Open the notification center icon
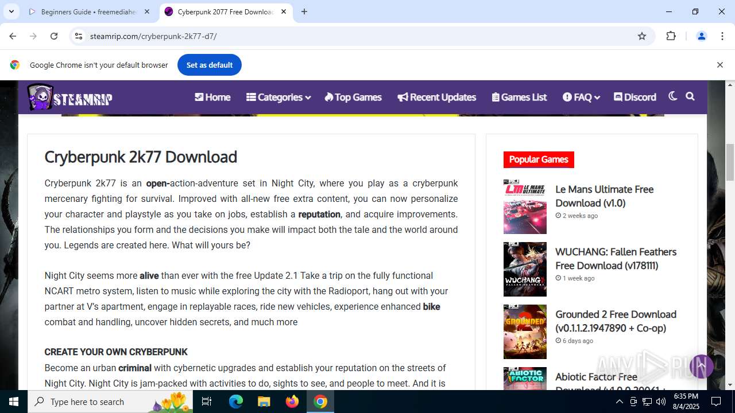Image resolution: width=735 pixels, height=413 pixels. (x=716, y=402)
